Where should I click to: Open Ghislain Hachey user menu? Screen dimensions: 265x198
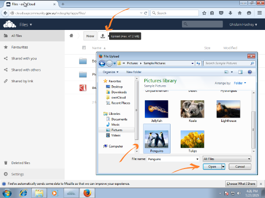(x=243, y=25)
